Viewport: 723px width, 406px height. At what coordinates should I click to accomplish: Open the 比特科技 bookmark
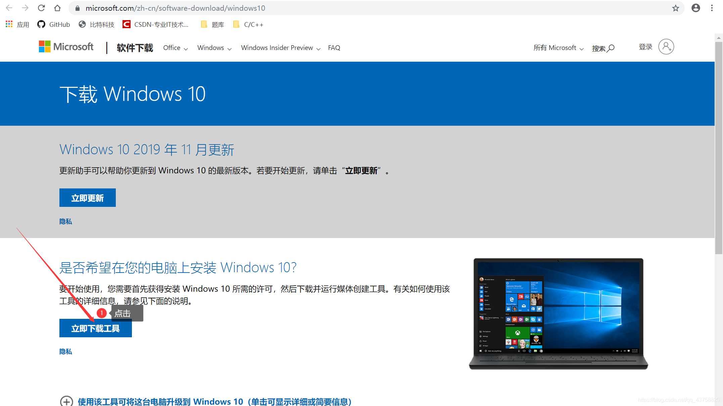coord(96,24)
